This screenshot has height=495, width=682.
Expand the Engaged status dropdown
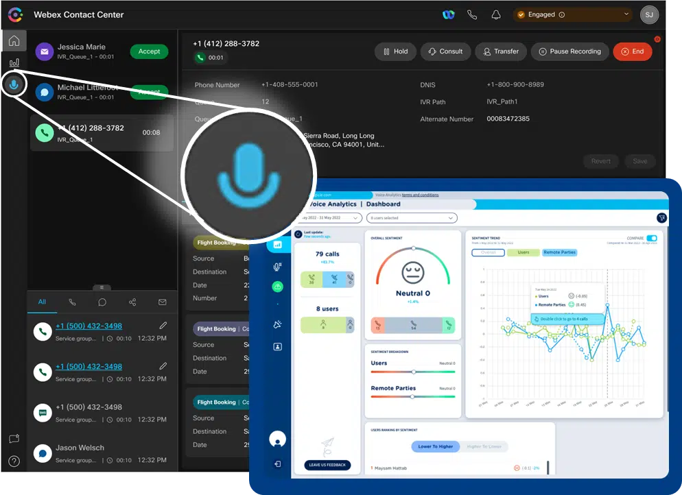tap(573, 14)
